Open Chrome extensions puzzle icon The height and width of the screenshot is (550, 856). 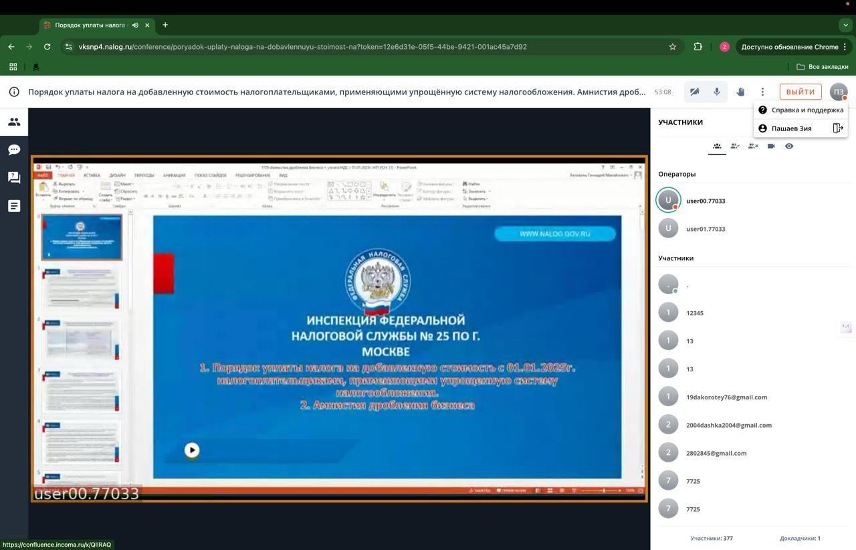(x=698, y=47)
